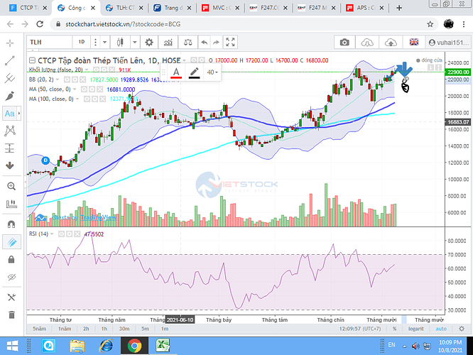Redo the chart action
The width and height of the screenshot is (473, 355).
[216, 42]
